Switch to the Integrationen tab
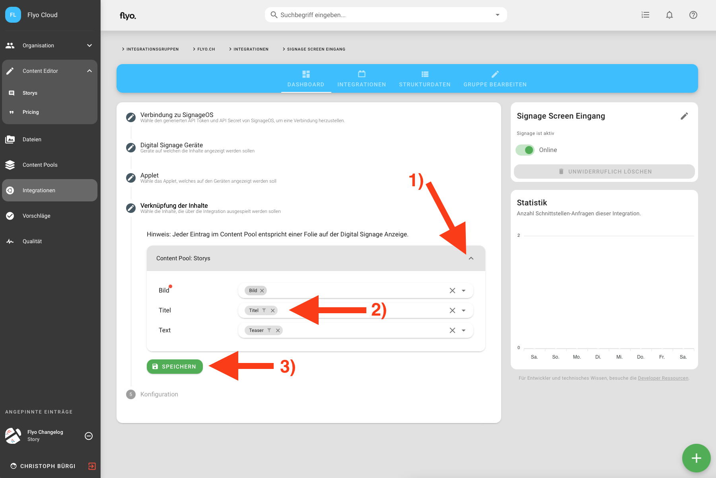Viewport: 716px width, 478px height. 362,79
